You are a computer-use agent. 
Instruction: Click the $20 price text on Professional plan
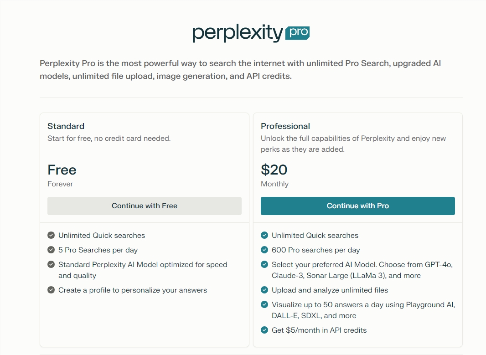[274, 170]
